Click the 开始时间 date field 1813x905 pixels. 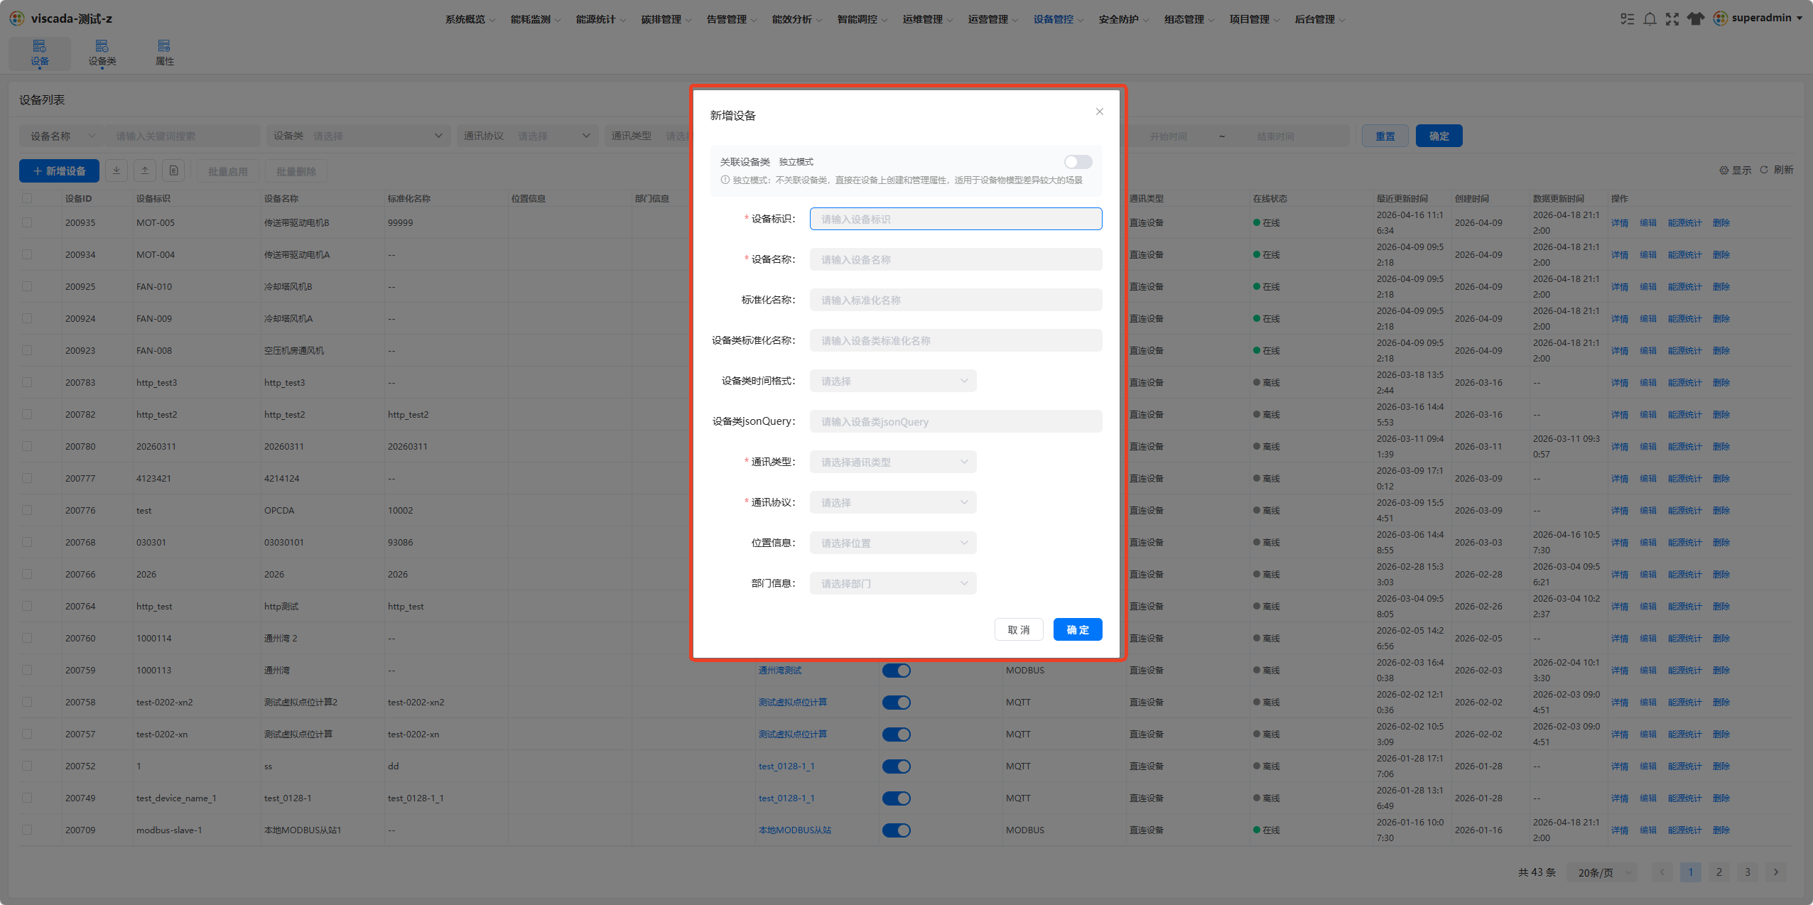coord(1168,136)
